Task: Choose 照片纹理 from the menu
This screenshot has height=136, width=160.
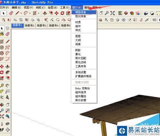Action: click(84, 100)
